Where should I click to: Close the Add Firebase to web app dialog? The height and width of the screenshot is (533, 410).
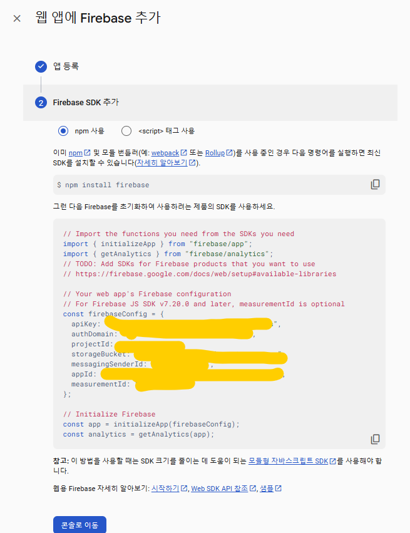17,18
